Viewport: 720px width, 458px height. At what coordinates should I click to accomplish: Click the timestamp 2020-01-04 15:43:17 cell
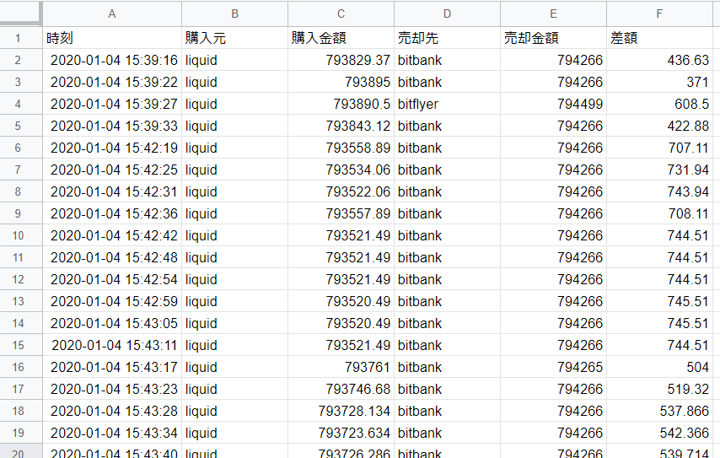pos(112,367)
